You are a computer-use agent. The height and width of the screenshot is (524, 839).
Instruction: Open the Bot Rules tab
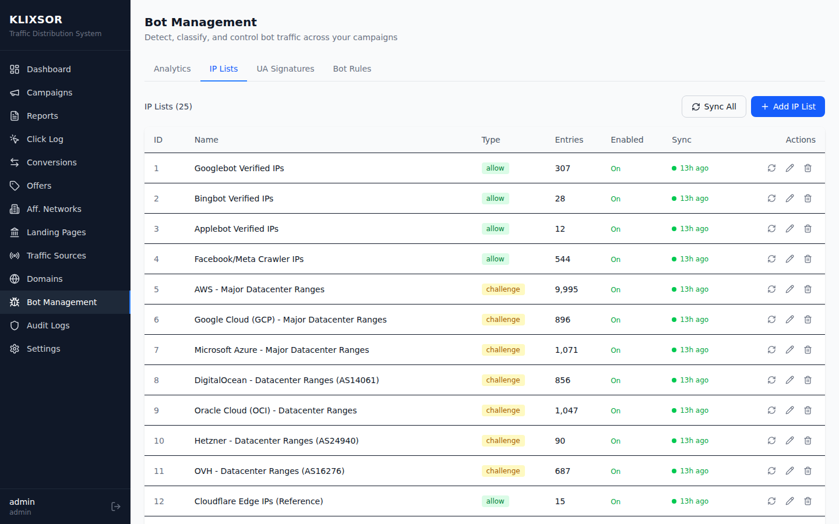pos(352,69)
